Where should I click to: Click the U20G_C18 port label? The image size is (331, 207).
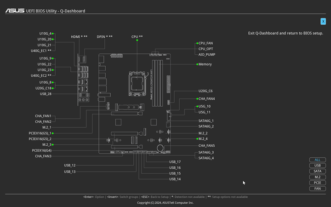(43, 88)
